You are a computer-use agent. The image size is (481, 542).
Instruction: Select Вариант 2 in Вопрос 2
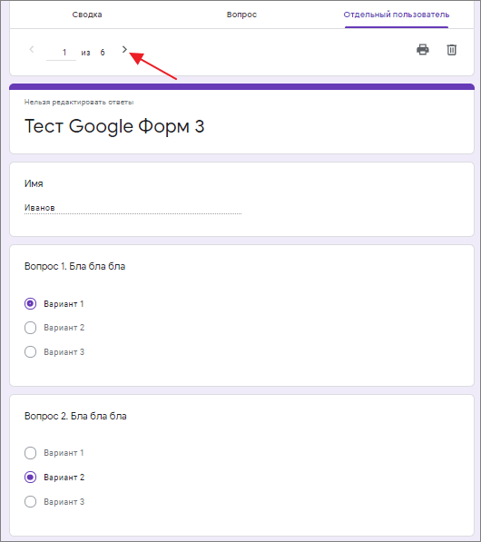[x=31, y=478]
